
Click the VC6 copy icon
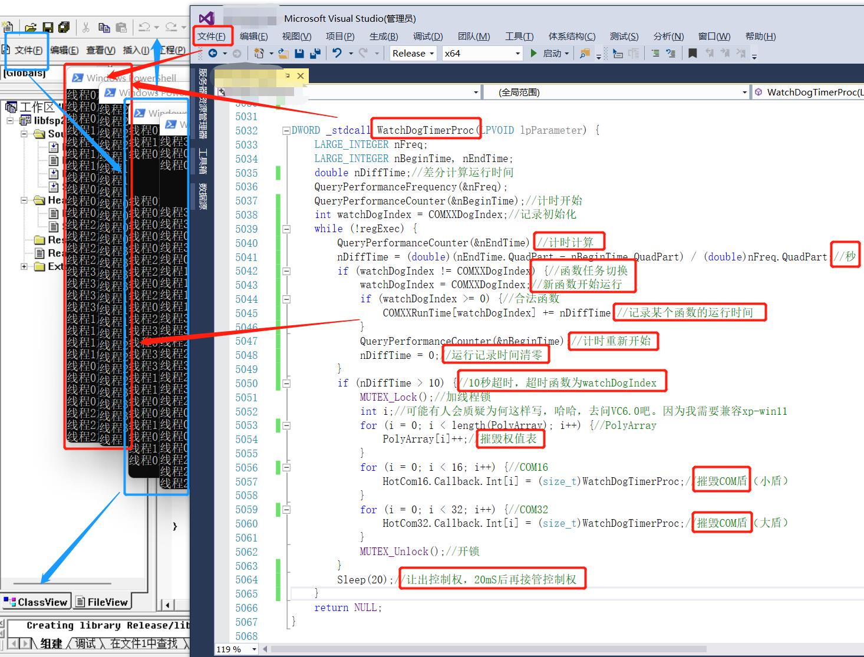(x=104, y=27)
